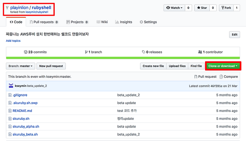
Task: View the 1 branch list
Action: (x=93, y=52)
